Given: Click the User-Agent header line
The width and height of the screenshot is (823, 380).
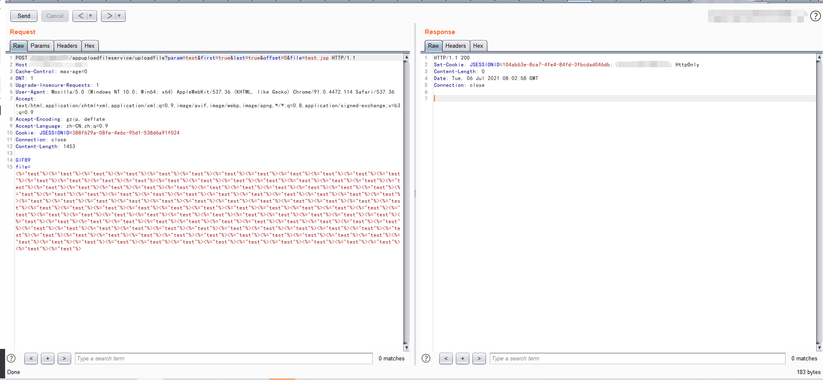Looking at the screenshot, I should click(205, 92).
